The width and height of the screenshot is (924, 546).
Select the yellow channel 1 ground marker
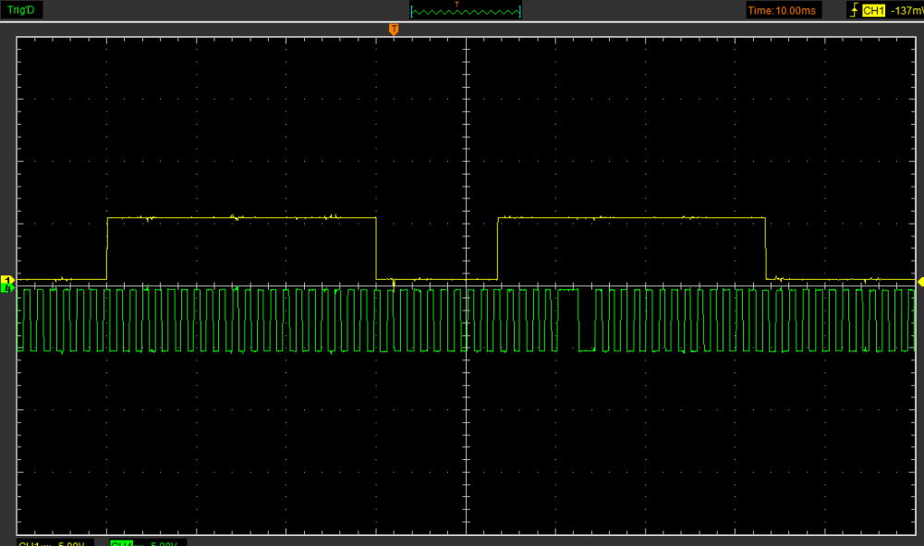pyautogui.click(x=8, y=280)
